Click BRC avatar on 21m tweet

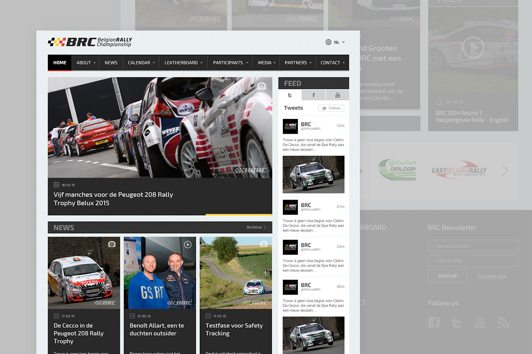(290, 207)
